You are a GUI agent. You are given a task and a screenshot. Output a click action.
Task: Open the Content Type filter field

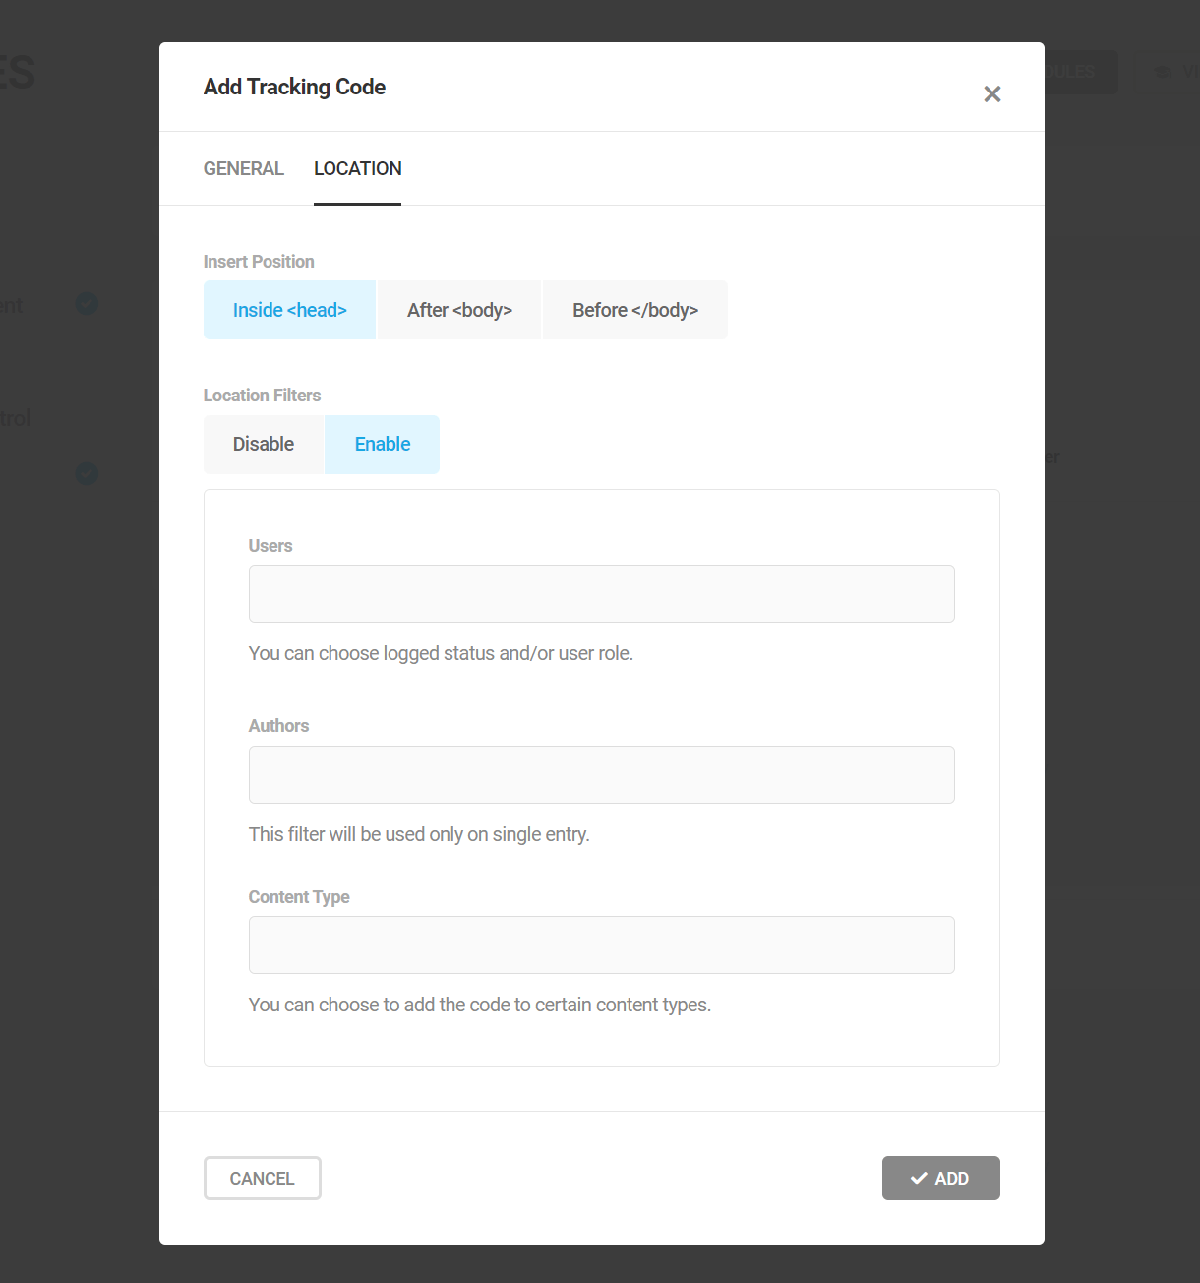(602, 945)
